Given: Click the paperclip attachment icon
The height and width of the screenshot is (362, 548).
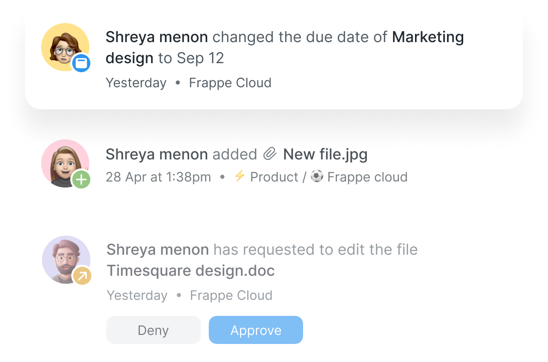Looking at the screenshot, I should coord(270,154).
